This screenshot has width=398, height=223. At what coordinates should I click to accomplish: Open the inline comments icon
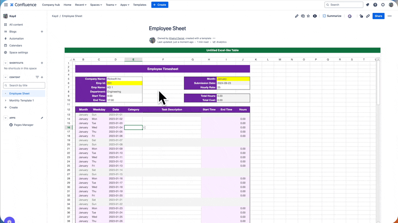tap(303, 16)
